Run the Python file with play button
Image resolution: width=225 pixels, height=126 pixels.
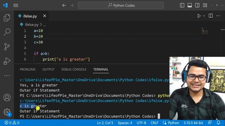click(x=199, y=16)
